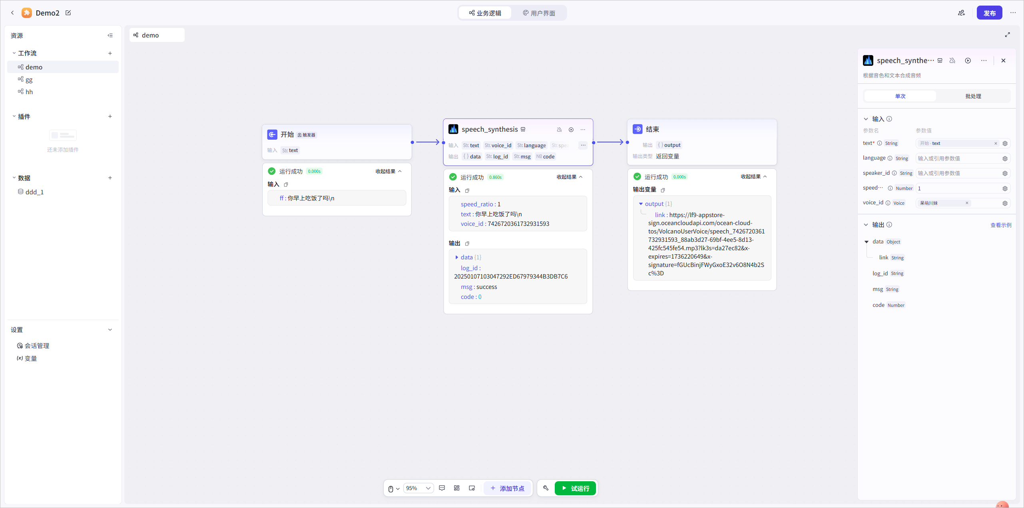Expand the data {1} output entry
1024x508 pixels.
(x=457, y=257)
